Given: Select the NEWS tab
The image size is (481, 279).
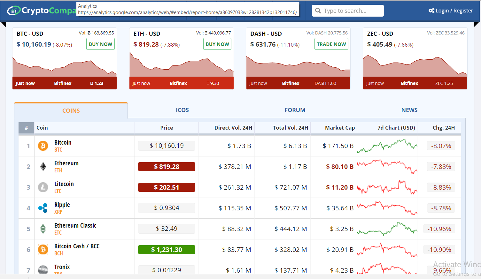Looking at the screenshot, I should 409,110.
